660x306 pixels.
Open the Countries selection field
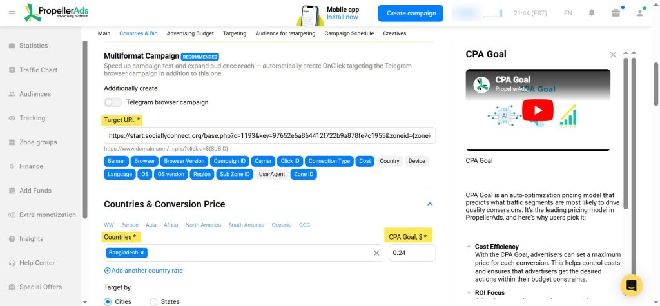click(243, 253)
